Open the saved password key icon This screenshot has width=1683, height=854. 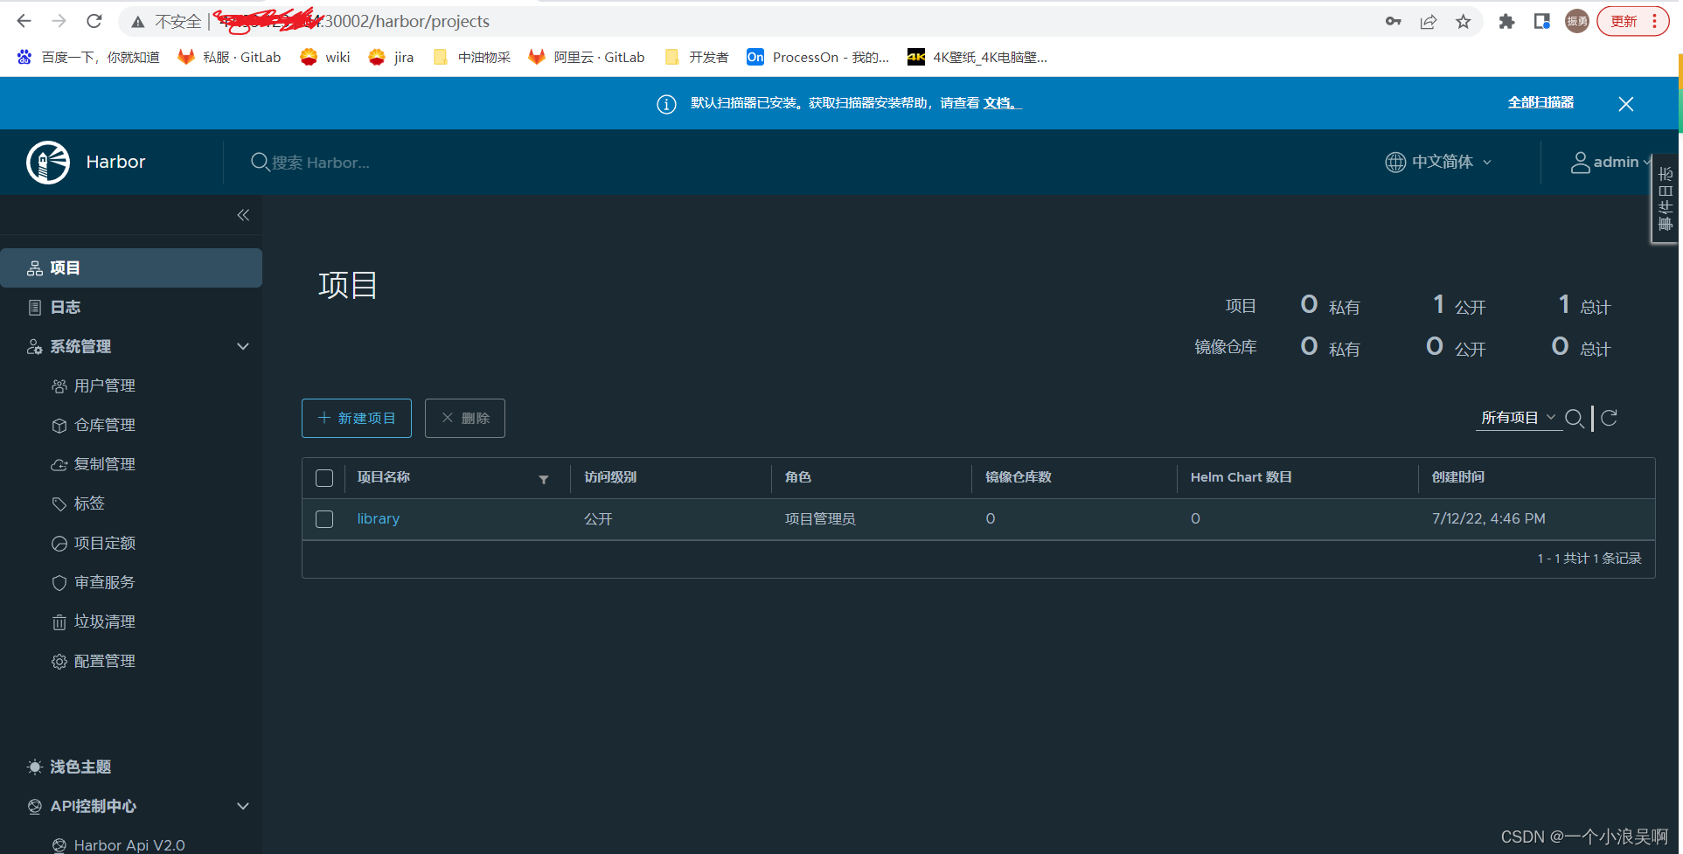pyautogui.click(x=1393, y=21)
